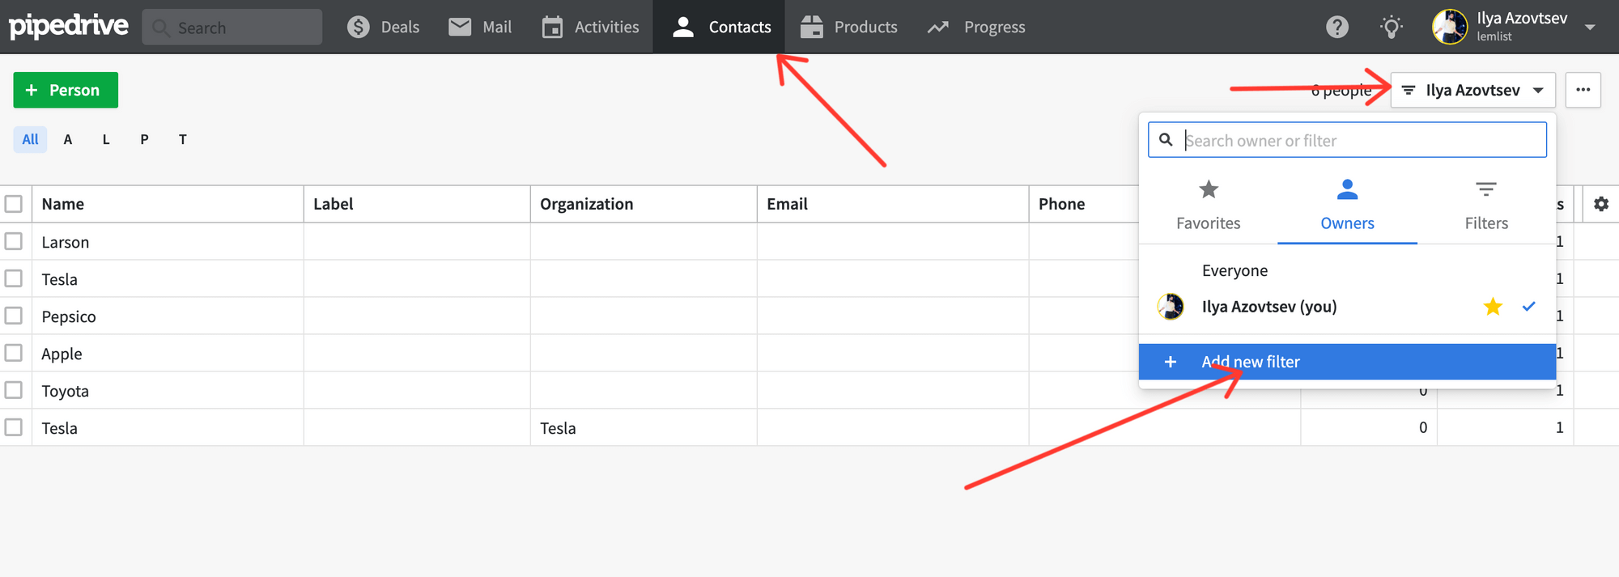Open the help question mark icon

click(x=1337, y=28)
